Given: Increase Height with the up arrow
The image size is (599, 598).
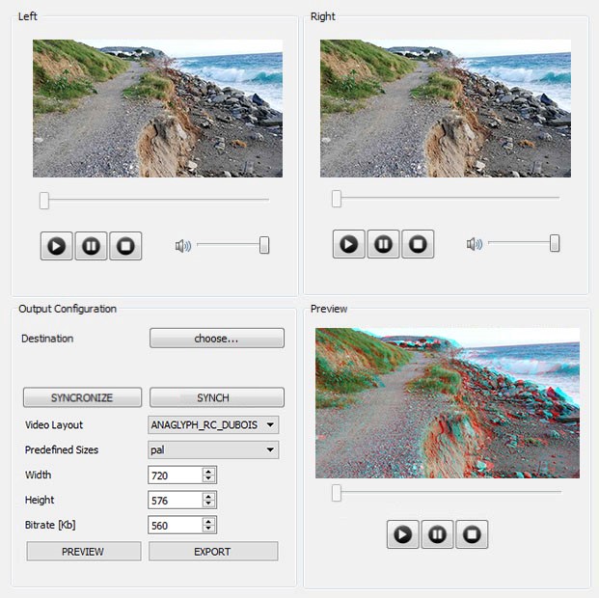Looking at the screenshot, I should pyautogui.click(x=208, y=497).
